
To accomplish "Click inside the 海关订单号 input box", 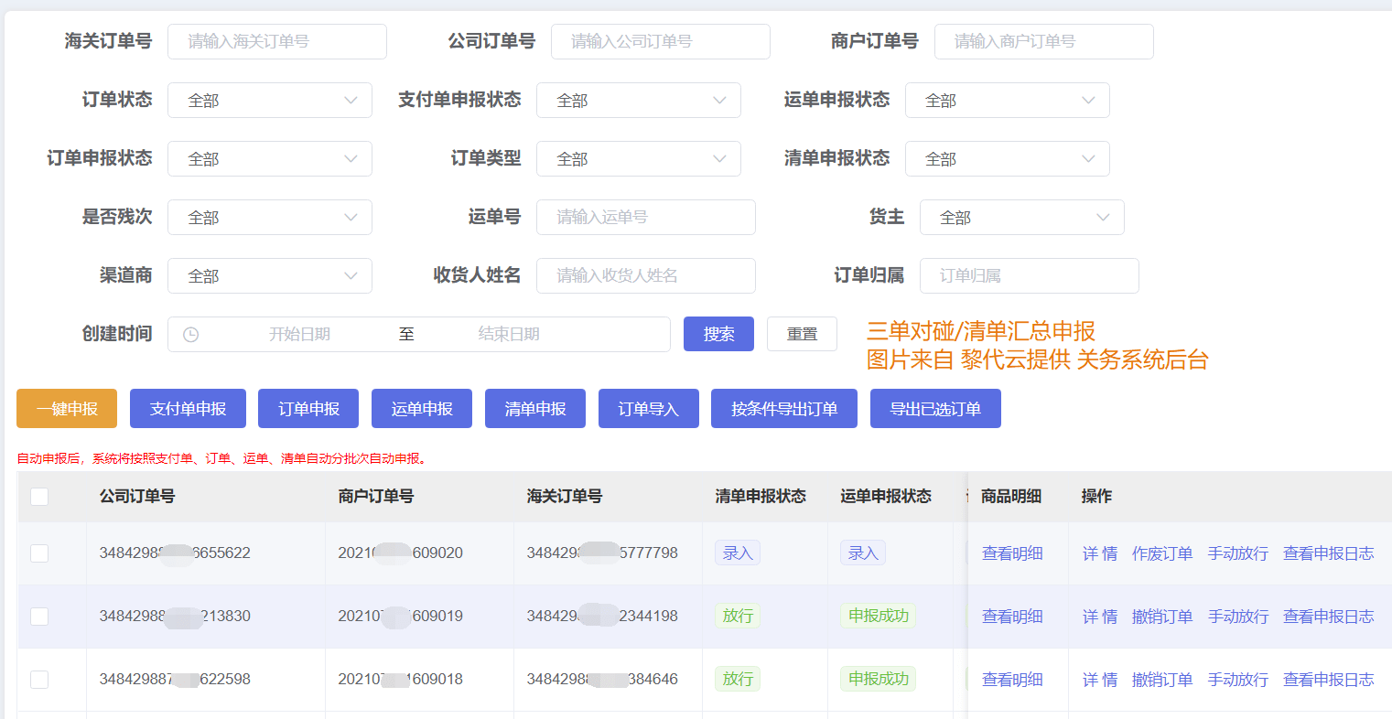I will tap(276, 41).
